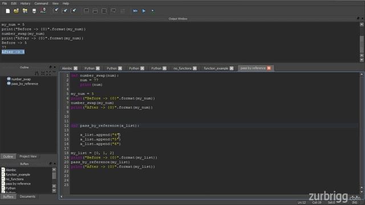Close the Output Window panel
Viewport: 365px width, 205px height.
click(x=362, y=18)
